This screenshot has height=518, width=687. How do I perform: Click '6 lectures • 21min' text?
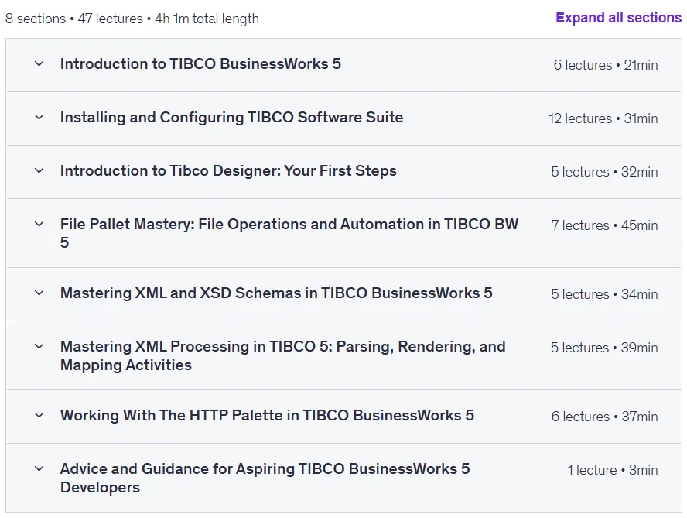pyautogui.click(x=606, y=65)
